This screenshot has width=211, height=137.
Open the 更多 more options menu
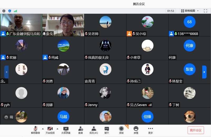tap(150, 130)
